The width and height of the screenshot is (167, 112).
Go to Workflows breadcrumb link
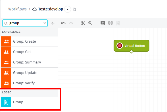[17, 9]
